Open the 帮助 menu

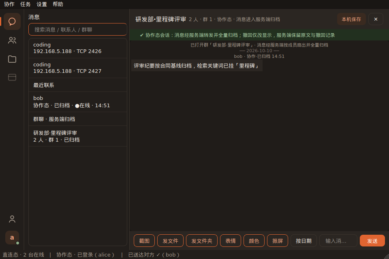58,4
